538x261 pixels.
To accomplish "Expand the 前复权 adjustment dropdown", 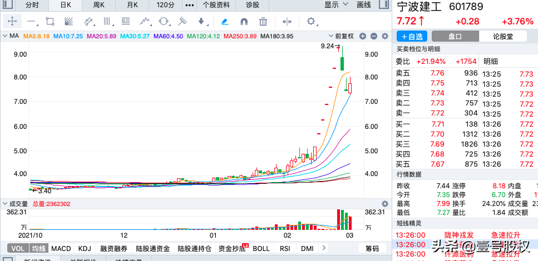I will (x=344, y=36).
